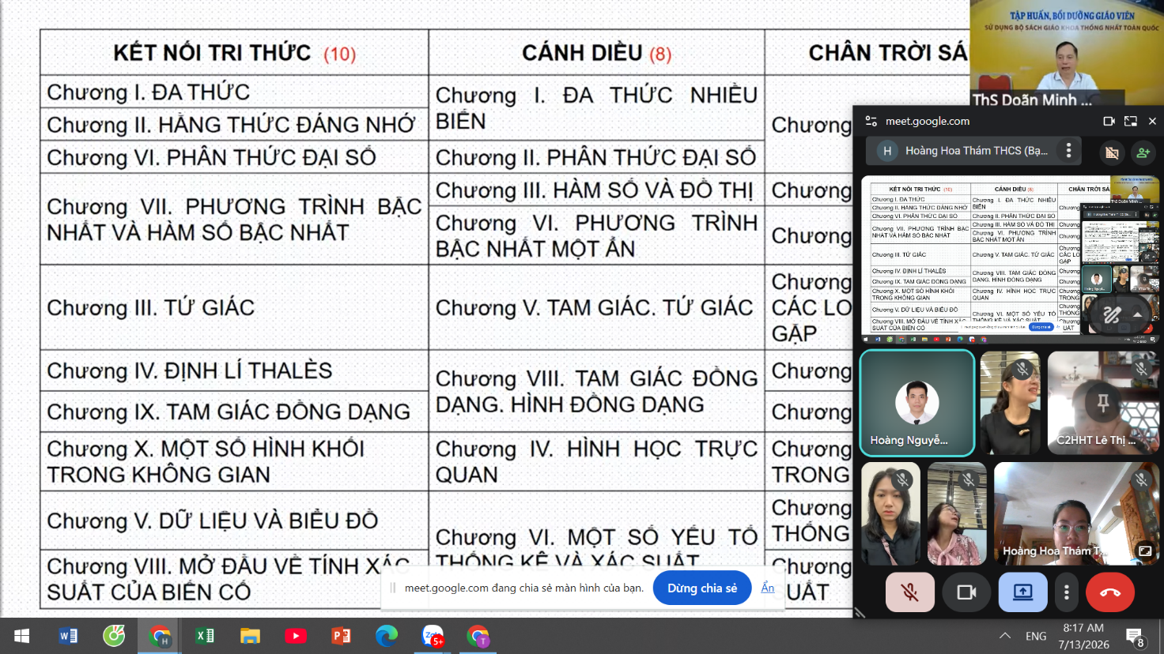This screenshot has height=654, width=1164.
Task: Open the three-dot menu beside Hoàng Hoa Thám THCS
Action: pos(1068,150)
